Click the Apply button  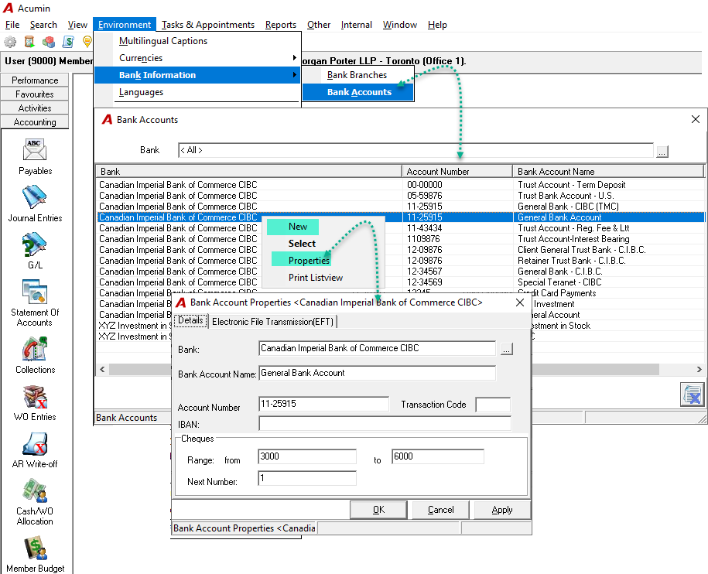click(x=502, y=510)
